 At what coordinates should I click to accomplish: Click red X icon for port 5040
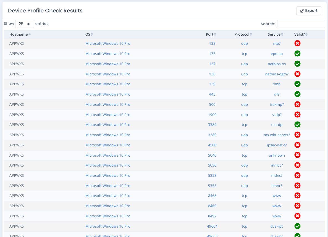(297, 155)
